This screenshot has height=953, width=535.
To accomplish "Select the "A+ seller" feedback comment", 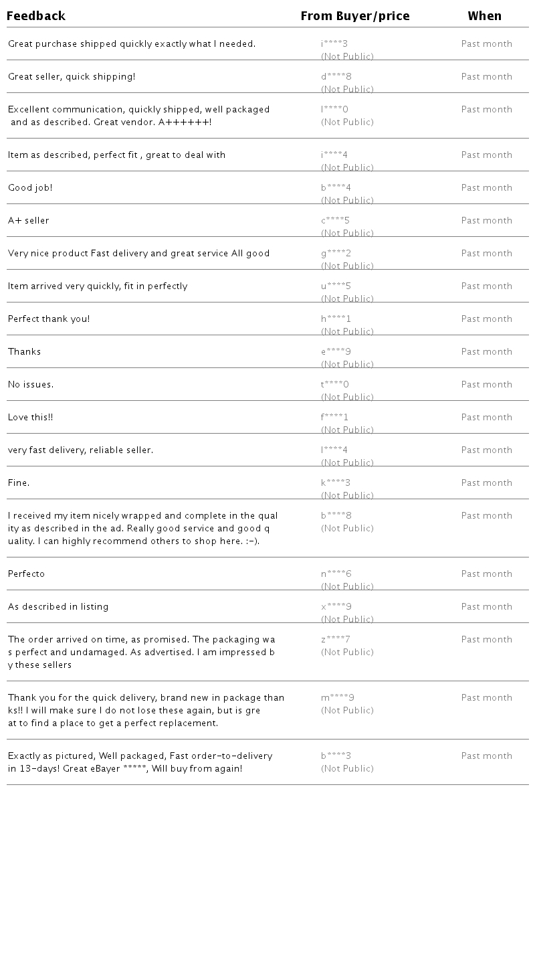I will tap(29, 221).
